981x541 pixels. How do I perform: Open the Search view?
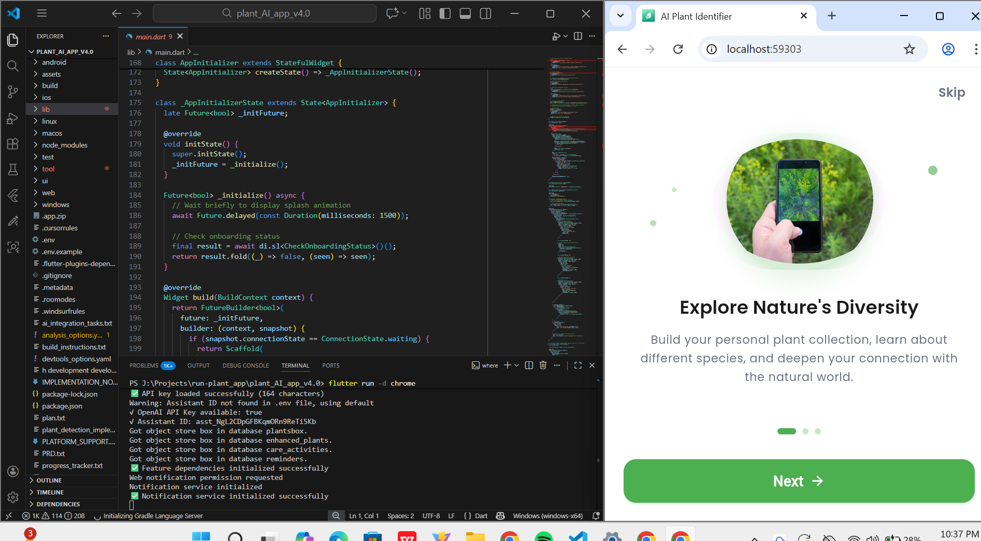[13, 66]
